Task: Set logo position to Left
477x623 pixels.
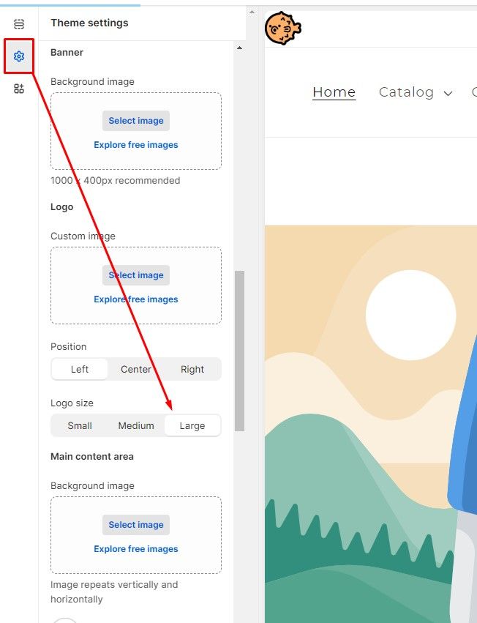Action: [80, 369]
